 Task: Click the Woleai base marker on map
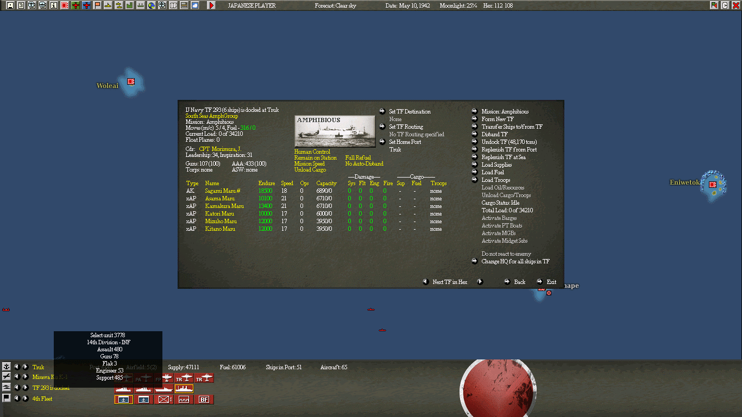[130, 81]
